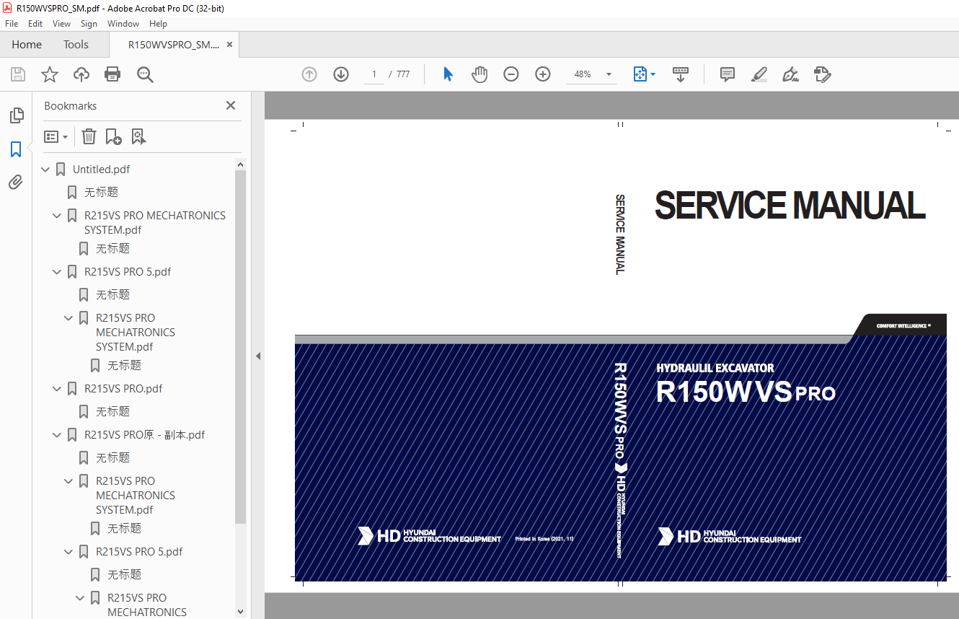Screen dimensions: 959x619
Task: Select the R150WVSPRO_SM document tab
Action: pyautogui.click(x=173, y=45)
